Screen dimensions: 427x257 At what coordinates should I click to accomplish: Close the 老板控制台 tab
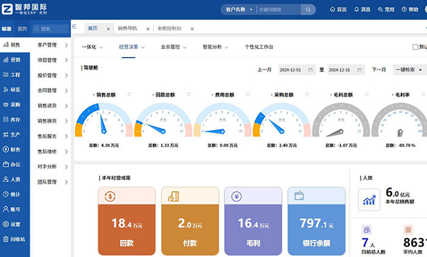pos(192,29)
